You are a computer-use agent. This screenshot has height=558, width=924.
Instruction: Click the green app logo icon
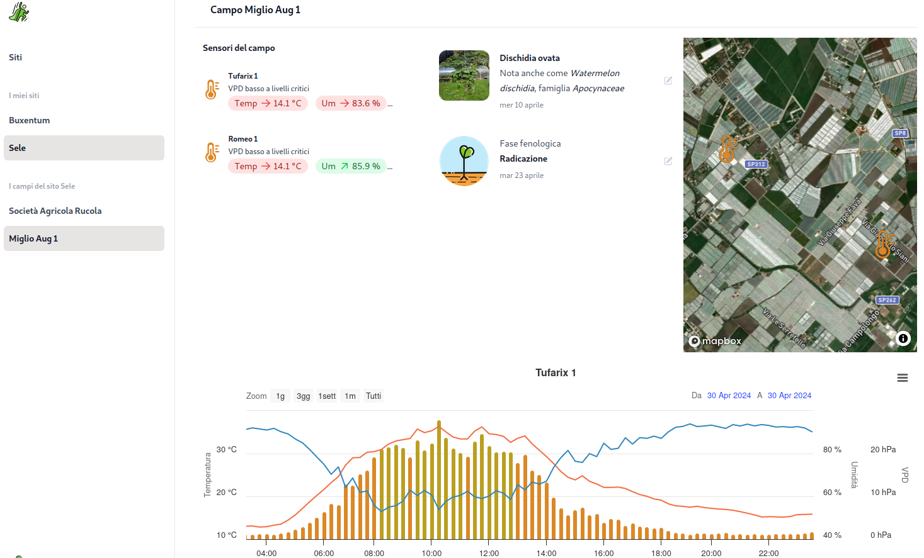(x=19, y=12)
